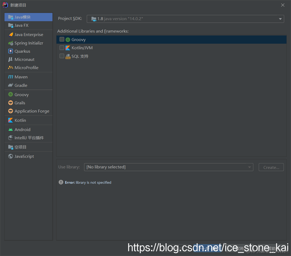The image size is (291, 256).
Task: Click the 帮助 Help button
Action: pos(271,248)
